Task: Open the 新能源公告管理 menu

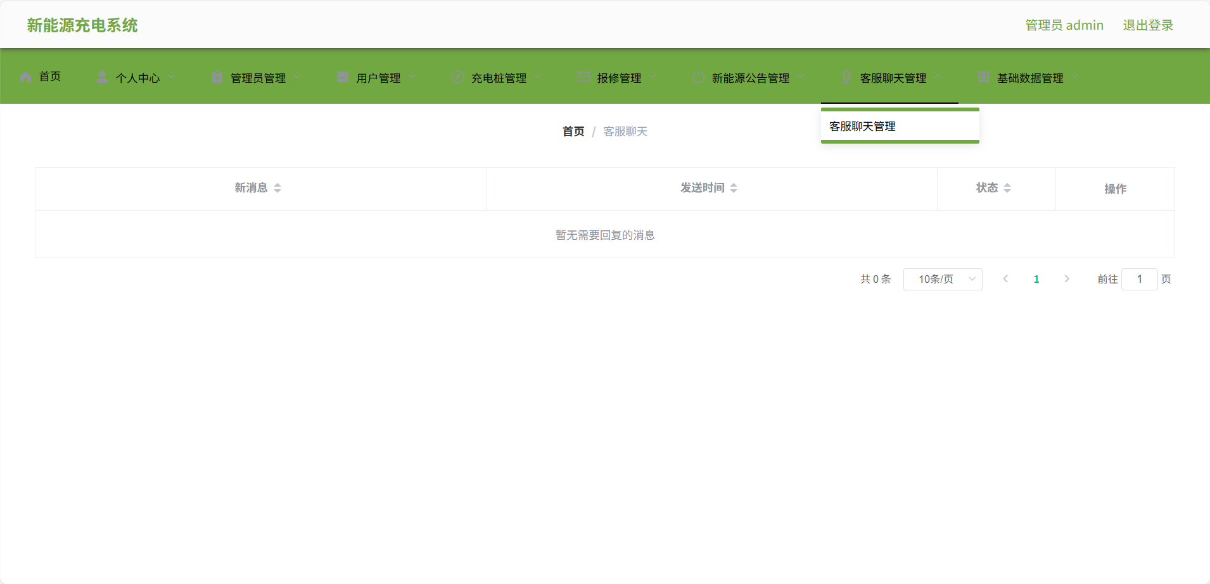Action: (x=749, y=77)
